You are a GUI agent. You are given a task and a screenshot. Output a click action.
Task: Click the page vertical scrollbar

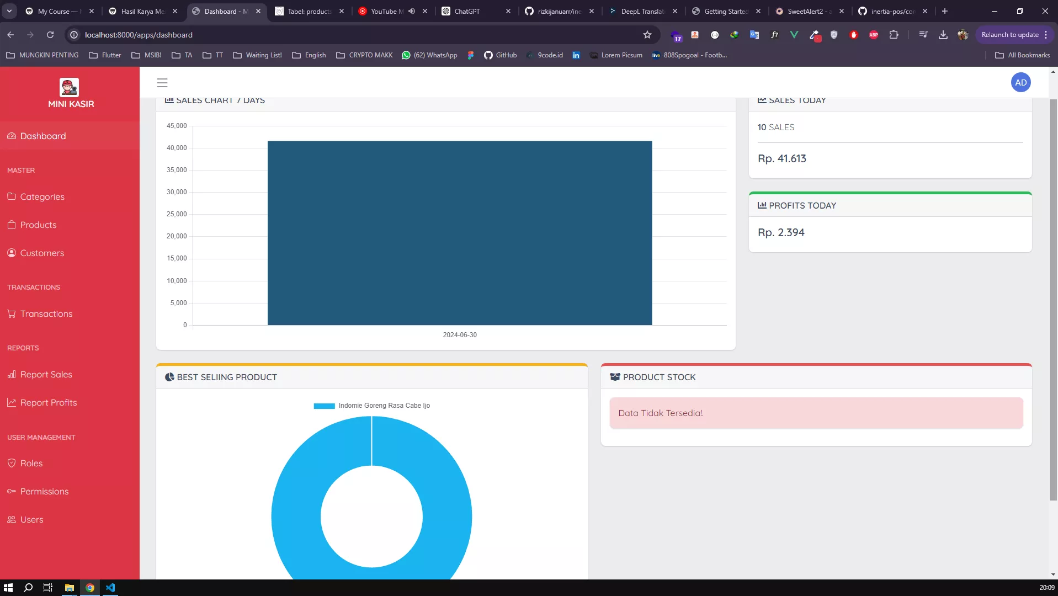point(1053,300)
